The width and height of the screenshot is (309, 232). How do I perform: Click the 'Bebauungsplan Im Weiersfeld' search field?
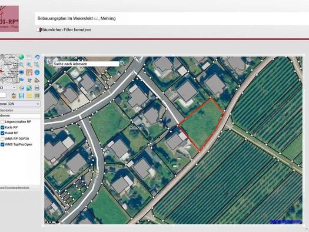[x=172, y=18]
